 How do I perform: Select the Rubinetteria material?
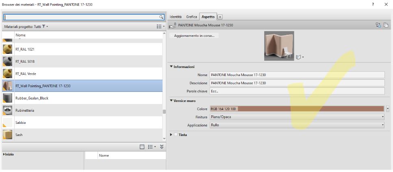pyautogui.click(x=82, y=110)
